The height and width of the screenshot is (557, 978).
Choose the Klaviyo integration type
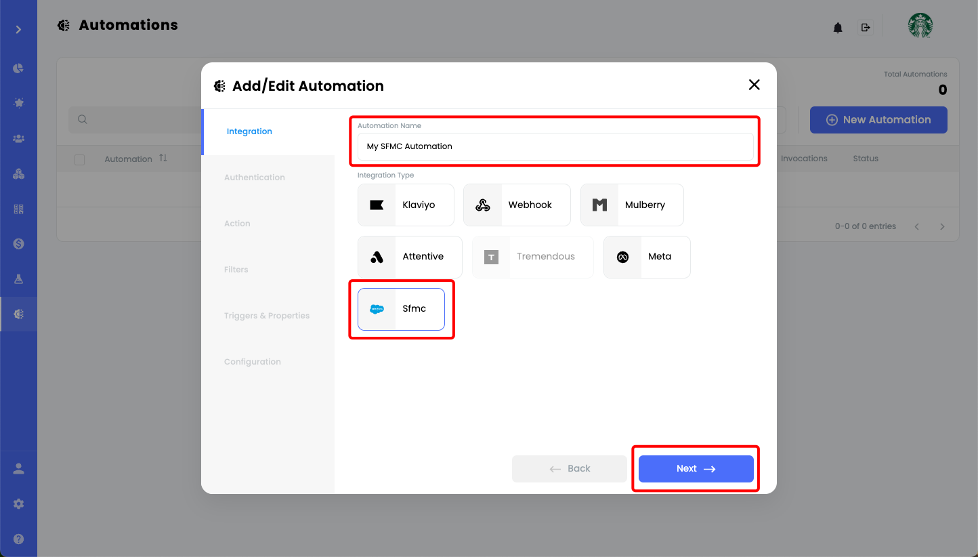pyautogui.click(x=406, y=205)
